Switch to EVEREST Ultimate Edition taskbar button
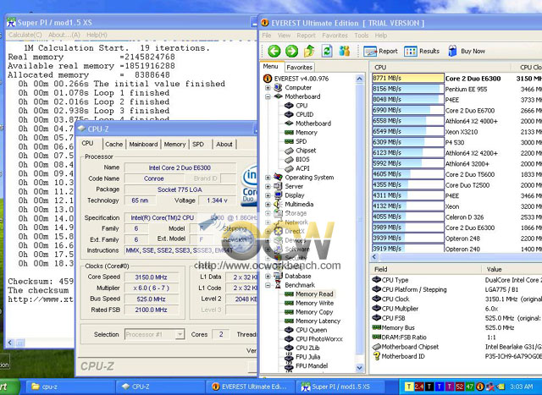 click(x=250, y=387)
